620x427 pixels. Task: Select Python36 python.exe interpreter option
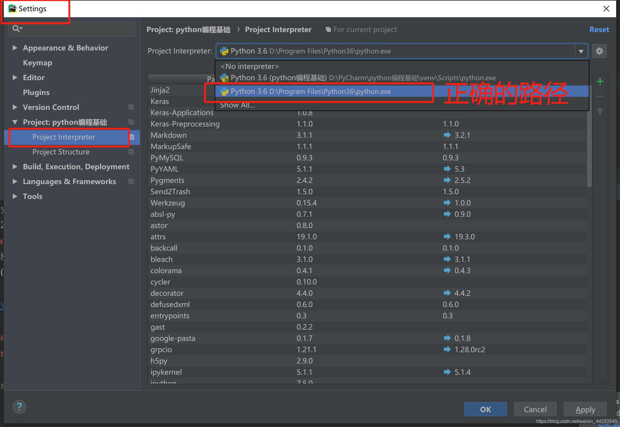402,91
